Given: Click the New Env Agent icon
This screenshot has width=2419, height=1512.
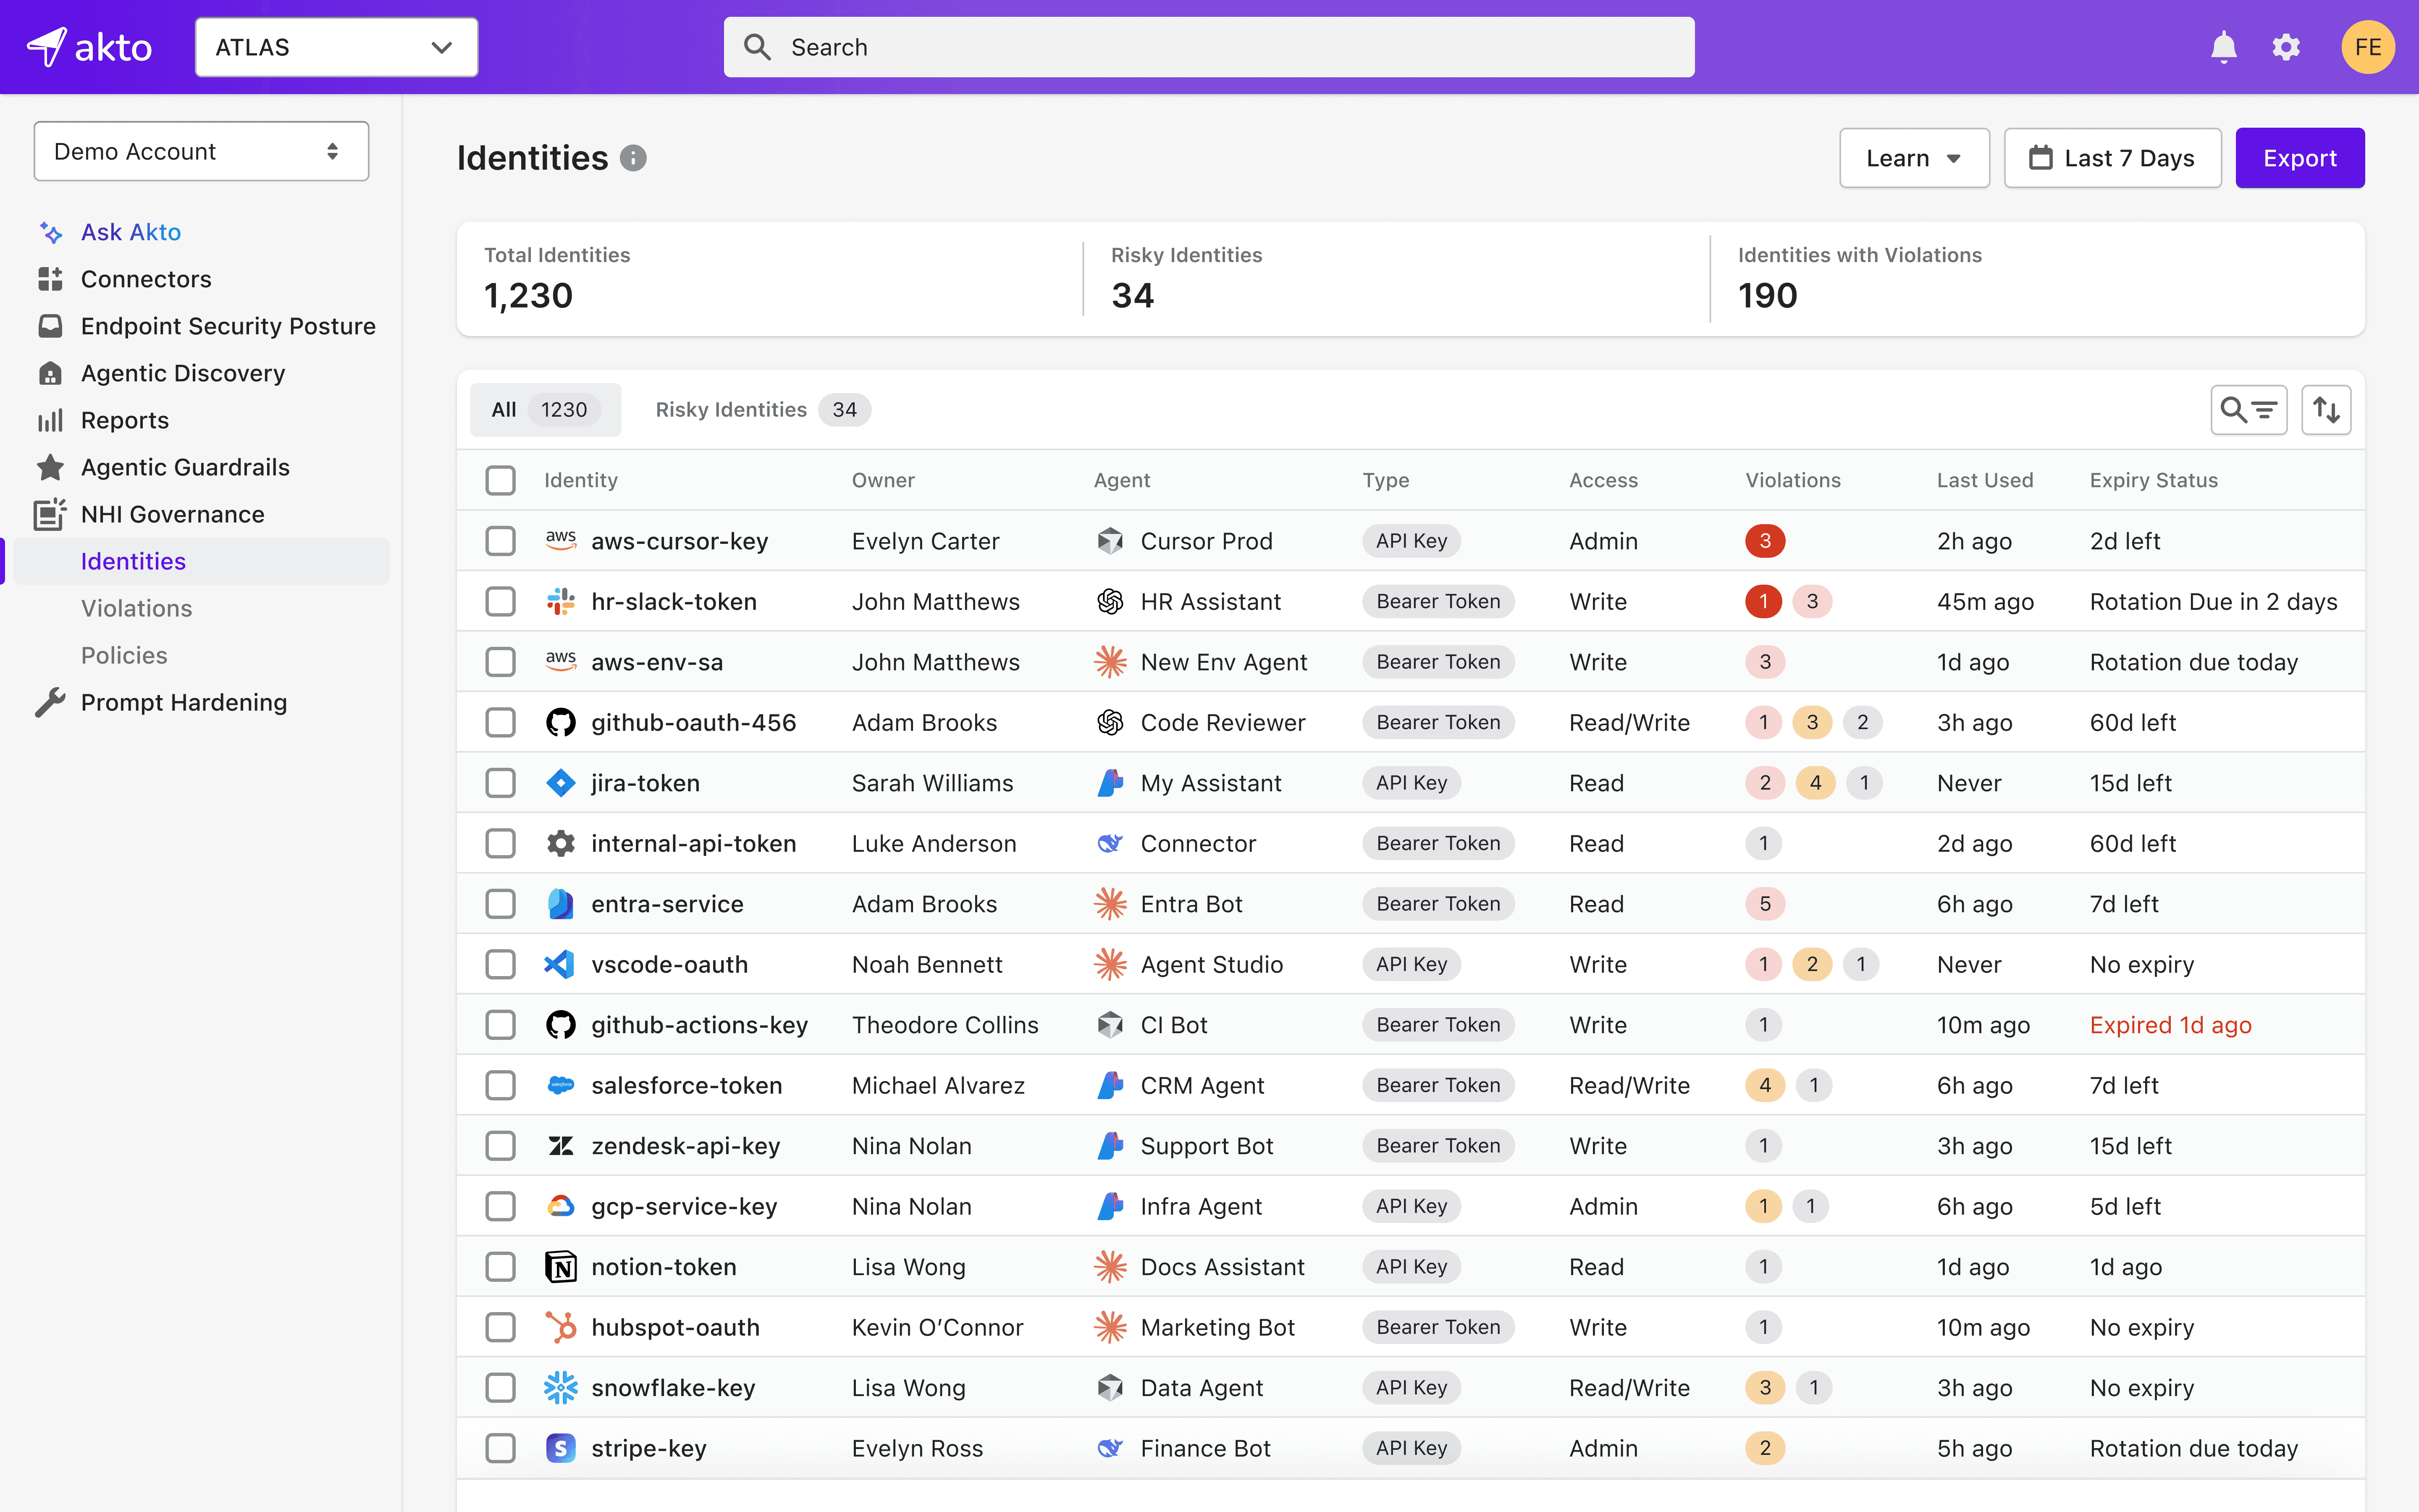Looking at the screenshot, I should pos(1110,662).
